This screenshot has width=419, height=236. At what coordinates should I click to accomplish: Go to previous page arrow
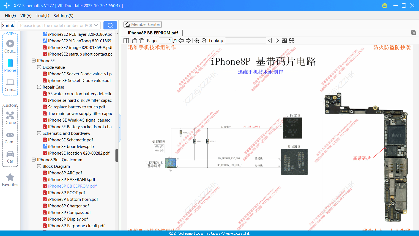coord(181,40)
